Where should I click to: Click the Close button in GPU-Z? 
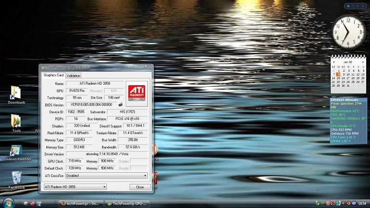140,187
